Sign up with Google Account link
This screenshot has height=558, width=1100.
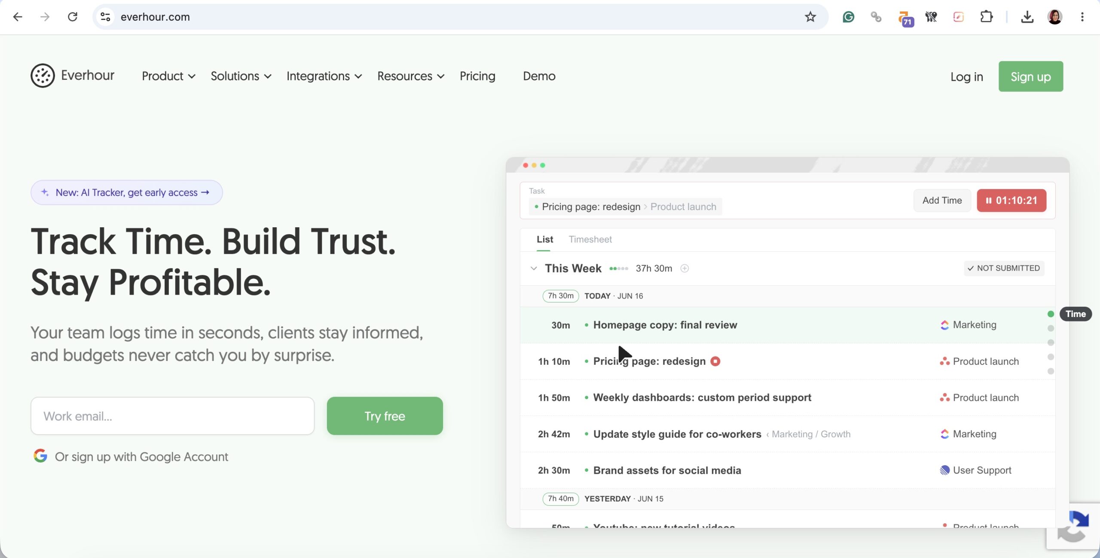[141, 457]
